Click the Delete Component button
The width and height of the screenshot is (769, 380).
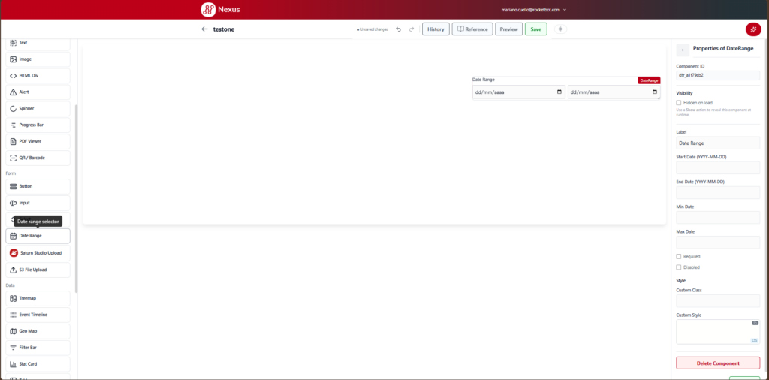point(717,363)
